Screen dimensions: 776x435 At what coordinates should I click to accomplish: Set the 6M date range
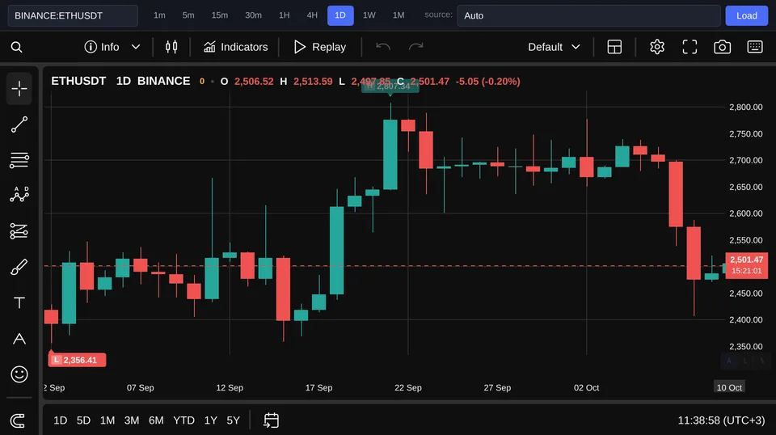click(156, 420)
